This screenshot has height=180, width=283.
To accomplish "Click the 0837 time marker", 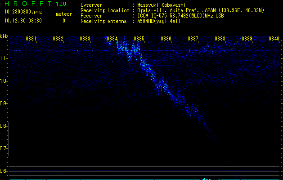I will coord(193,38).
